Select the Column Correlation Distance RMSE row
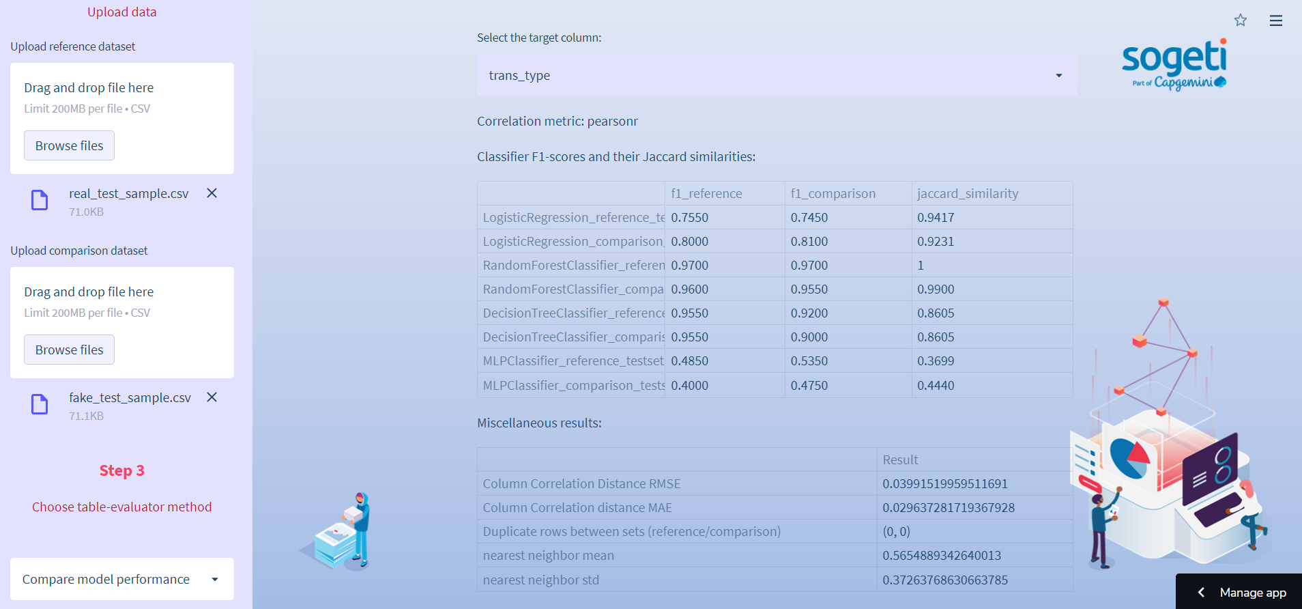The height and width of the screenshot is (609, 1302). tap(581, 483)
